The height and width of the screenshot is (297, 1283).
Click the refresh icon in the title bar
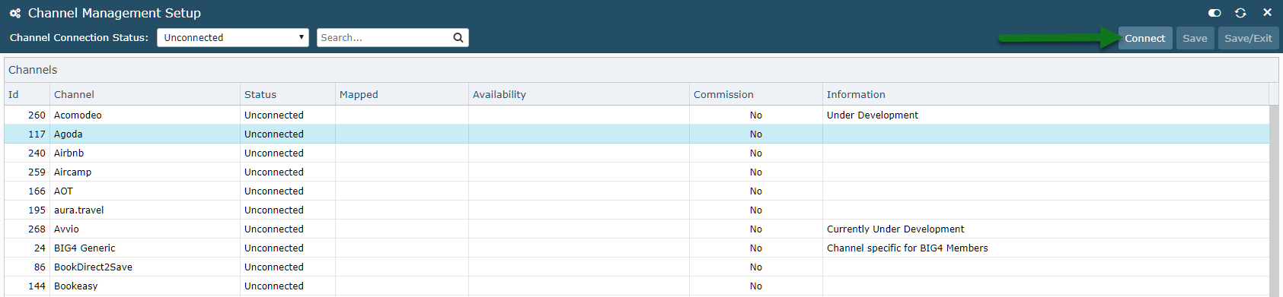[1240, 13]
